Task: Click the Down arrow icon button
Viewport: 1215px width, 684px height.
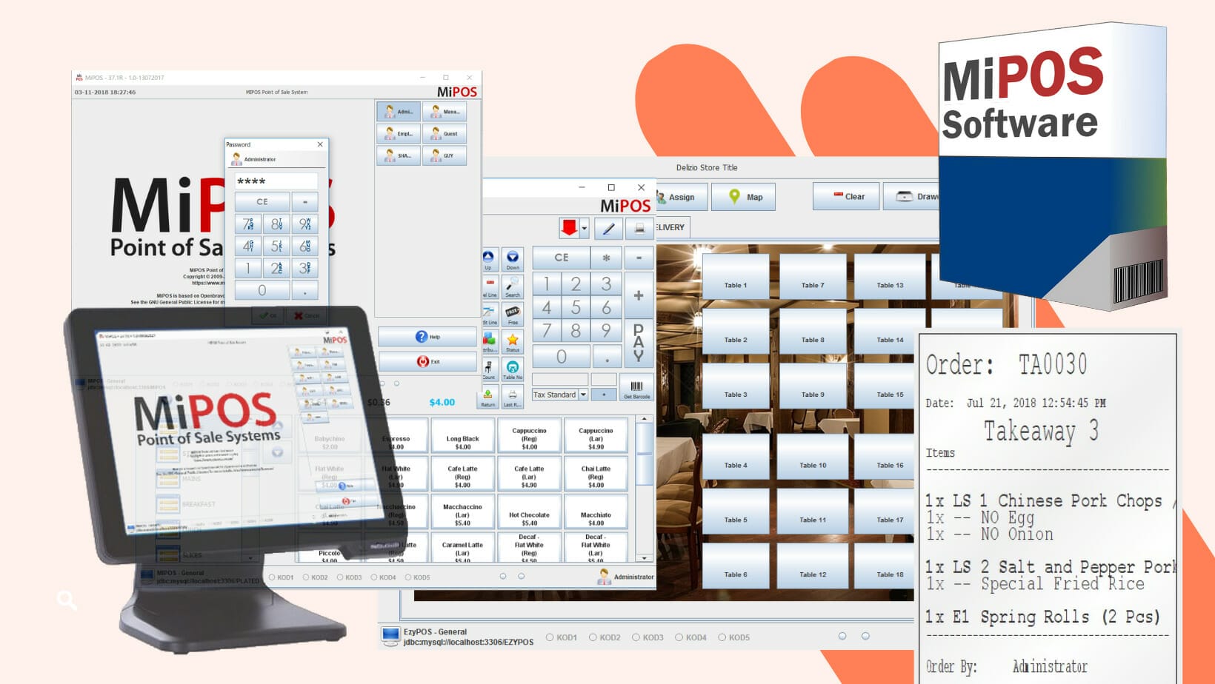Action: coord(512,259)
